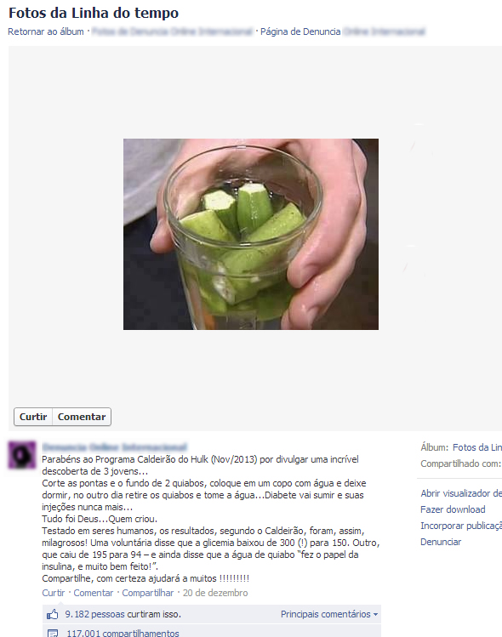Click Fazer download
The width and height of the screenshot is (502, 637).
point(453,509)
